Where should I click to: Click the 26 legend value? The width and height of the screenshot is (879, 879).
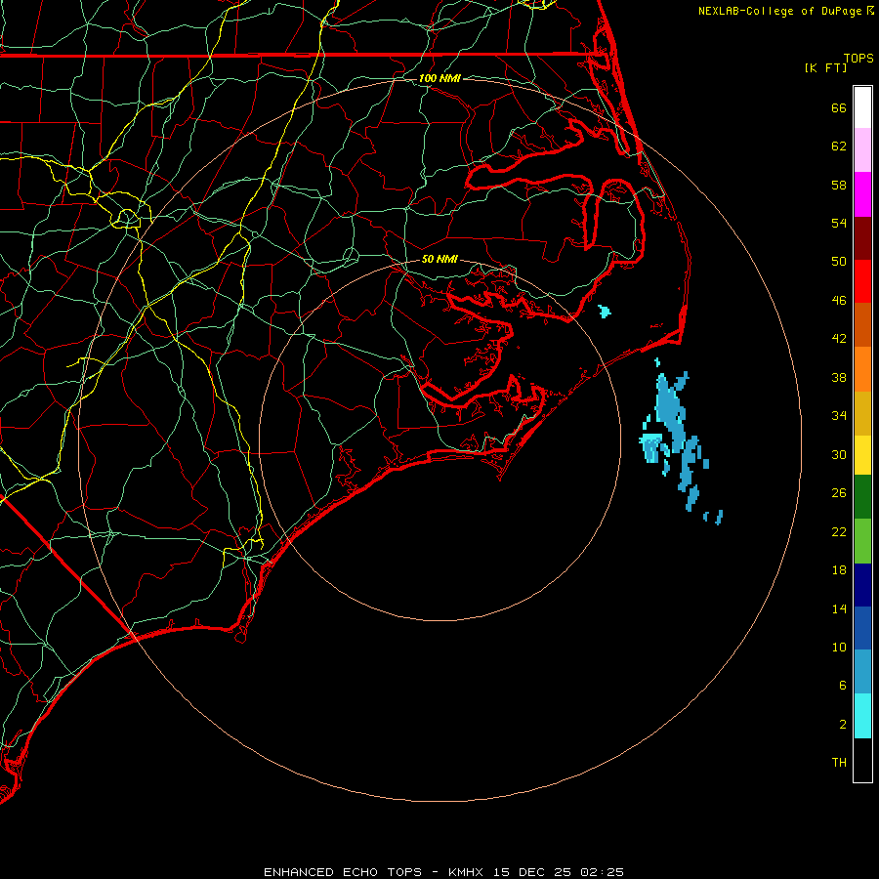[x=839, y=493]
